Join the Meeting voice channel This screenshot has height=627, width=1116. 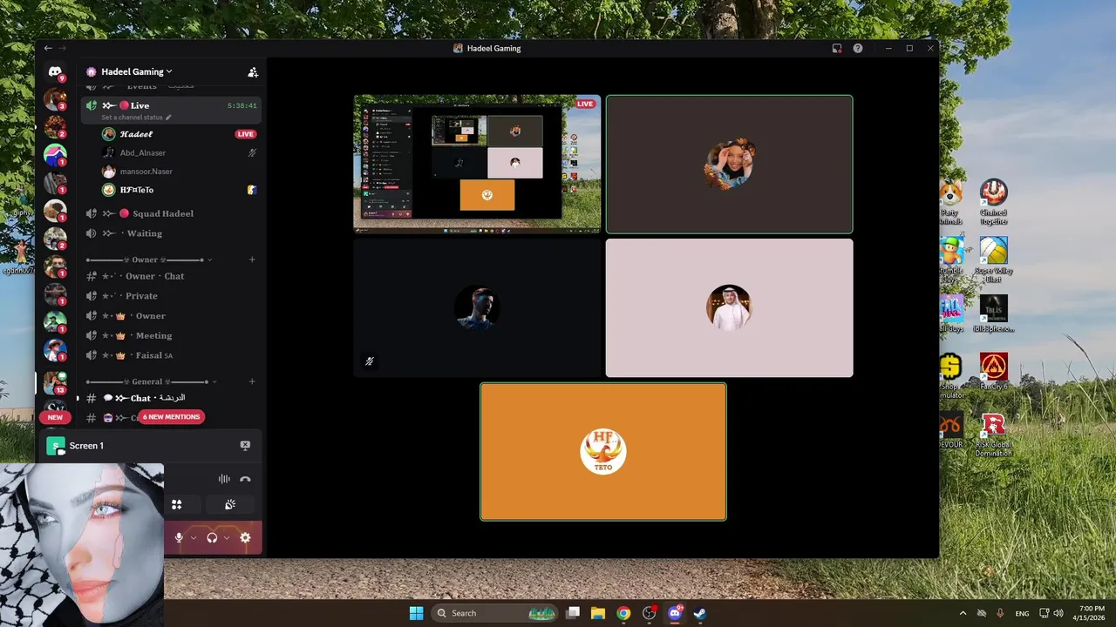tap(171, 335)
